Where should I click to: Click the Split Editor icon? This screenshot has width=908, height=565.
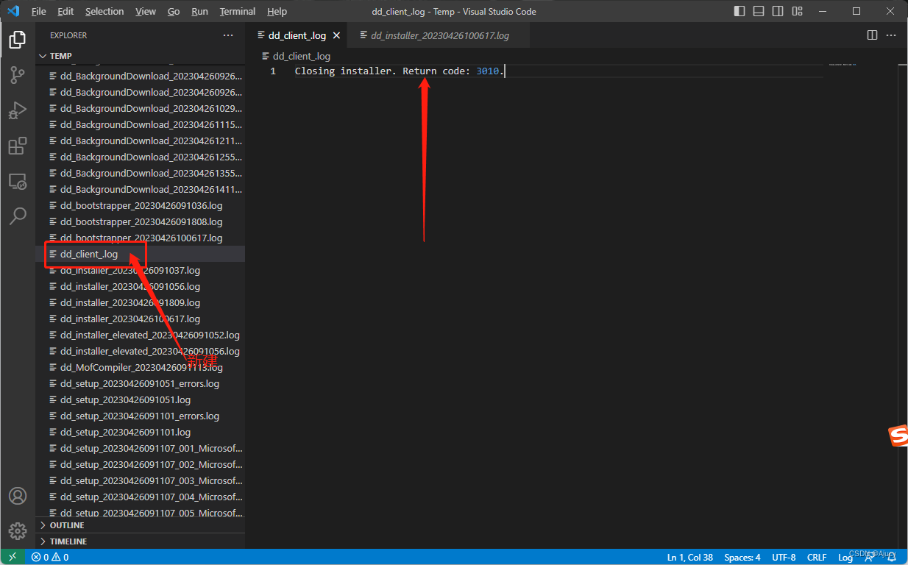click(x=872, y=35)
